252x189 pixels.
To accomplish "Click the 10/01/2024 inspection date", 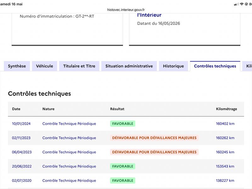I will pos(21,123).
